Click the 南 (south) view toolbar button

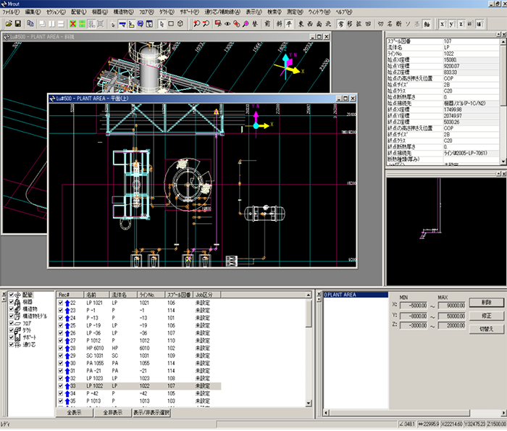[x=319, y=24]
